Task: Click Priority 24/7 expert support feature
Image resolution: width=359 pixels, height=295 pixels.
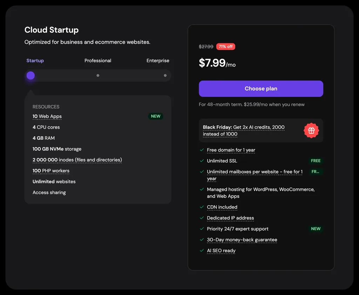Action: pos(237,229)
